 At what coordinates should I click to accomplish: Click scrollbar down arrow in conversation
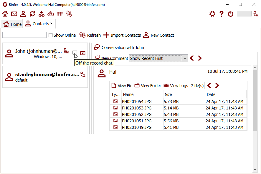[255, 170]
